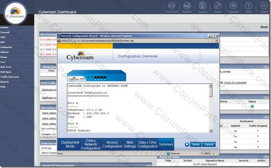Viewport: 271px width, 168px height.
Task: Launch the Wizard icon in the top toolbar
Action: pos(218,7)
